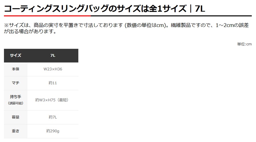Viewport: 256px width, 142px height.
Task: Select the 重さ row label
Action: (16, 131)
